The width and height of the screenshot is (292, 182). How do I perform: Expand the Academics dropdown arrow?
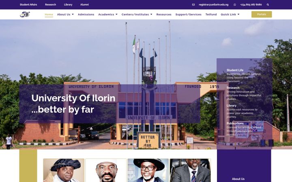coord(116,14)
